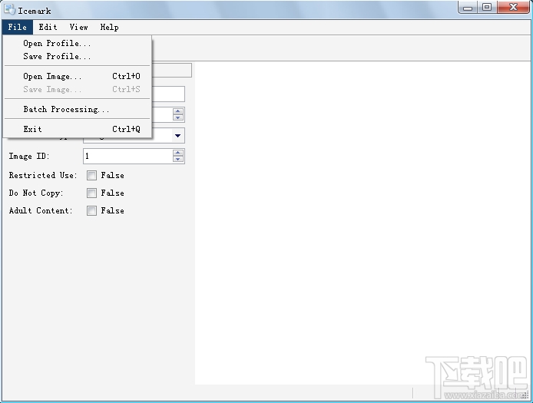Select Batch Processing... menu entry

(78, 110)
